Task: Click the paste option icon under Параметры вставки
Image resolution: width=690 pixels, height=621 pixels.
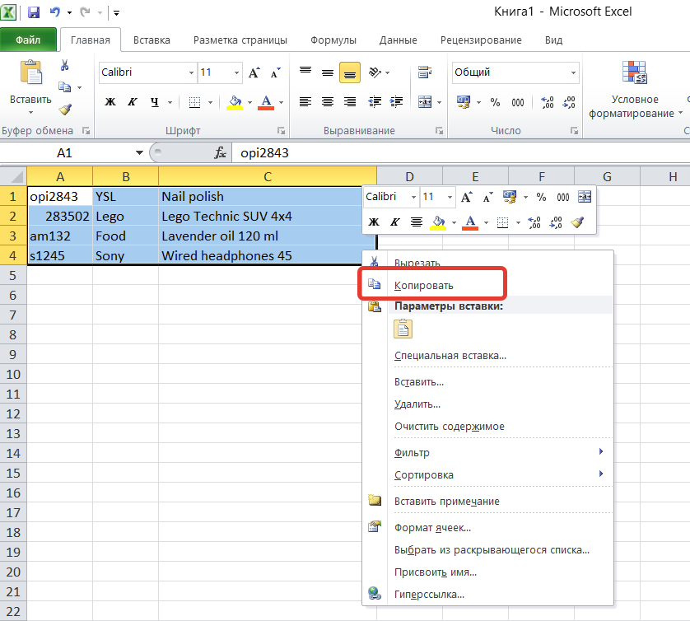Action: coord(403,329)
